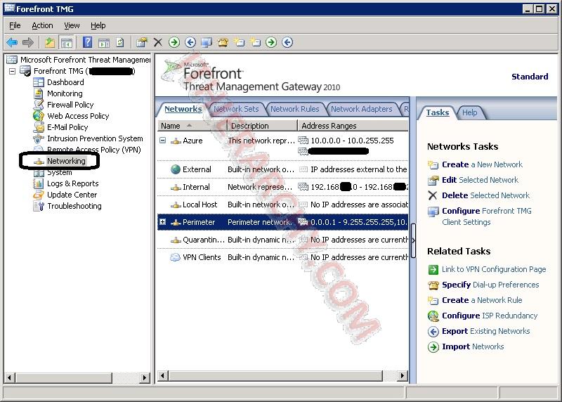Click the Forward arrow toolbar icon
The width and height of the screenshot is (562, 402).
(28, 42)
